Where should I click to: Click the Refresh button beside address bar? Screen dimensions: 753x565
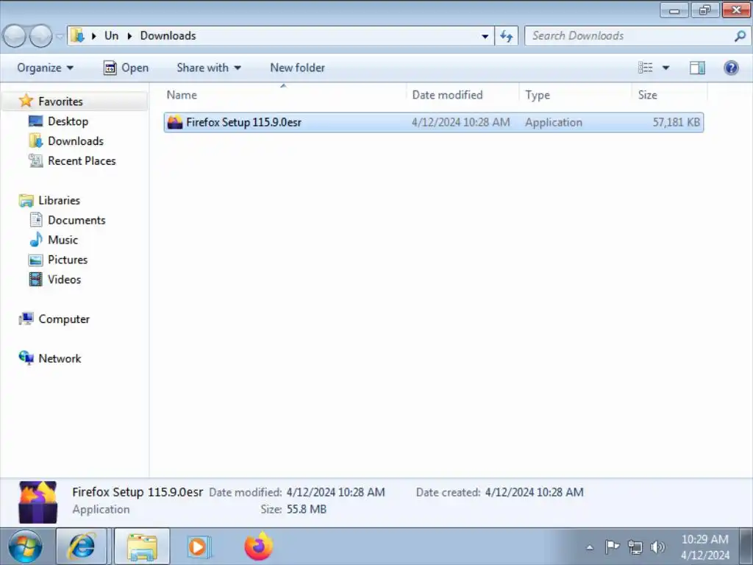[x=507, y=36]
